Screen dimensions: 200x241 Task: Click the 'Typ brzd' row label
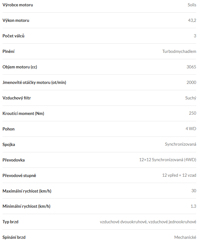[x=10, y=222]
